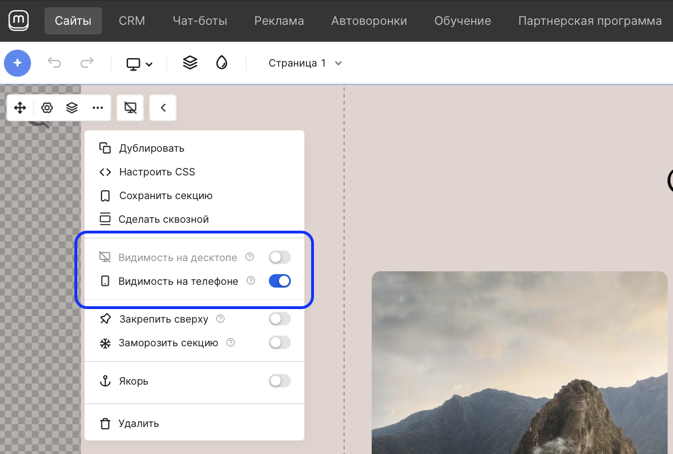The image size is (673, 454).
Task: Open the color theme droplet icon
Action: (222, 63)
